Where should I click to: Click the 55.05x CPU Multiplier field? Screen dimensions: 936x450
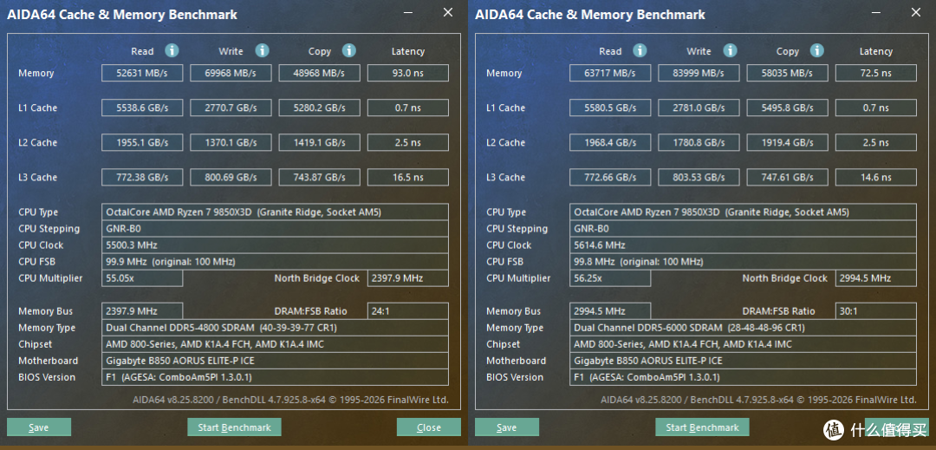click(142, 278)
